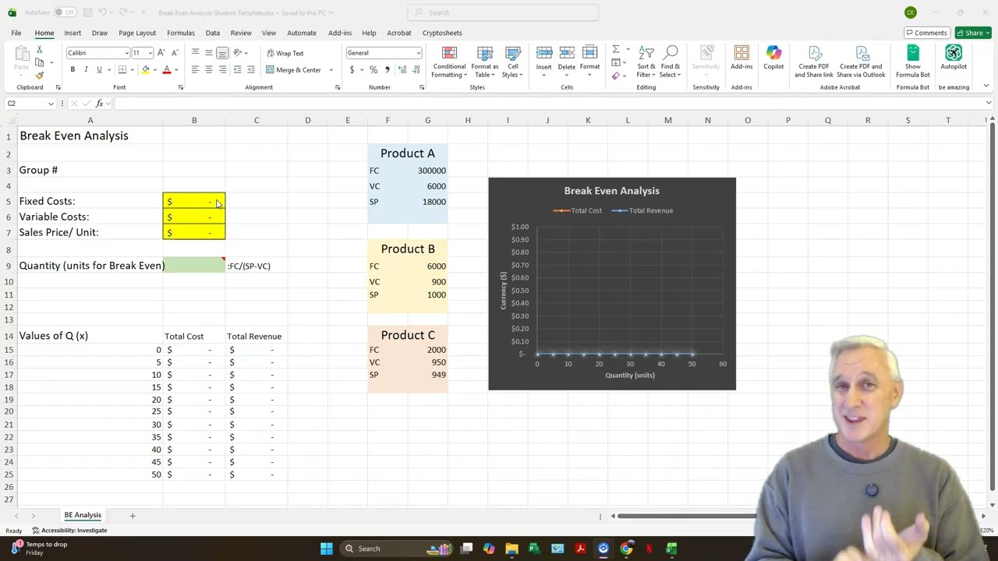Screen dimensions: 998x561
Task: Click the search box in title bar
Action: click(503, 12)
